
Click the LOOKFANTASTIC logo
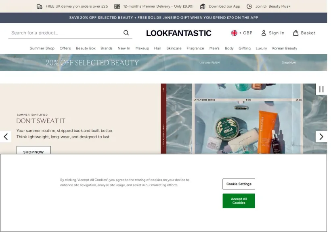(x=178, y=33)
